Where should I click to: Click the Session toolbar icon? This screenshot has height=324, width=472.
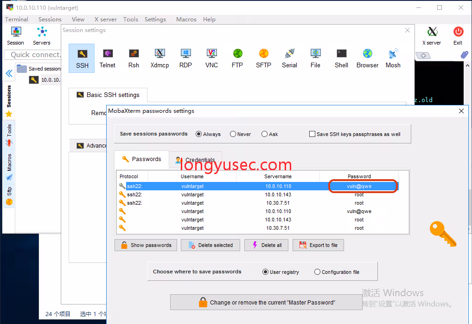coord(16,36)
